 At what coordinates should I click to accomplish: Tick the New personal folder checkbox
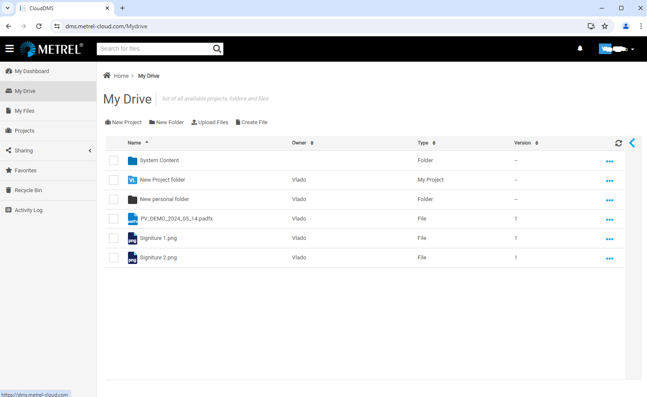pos(114,199)
